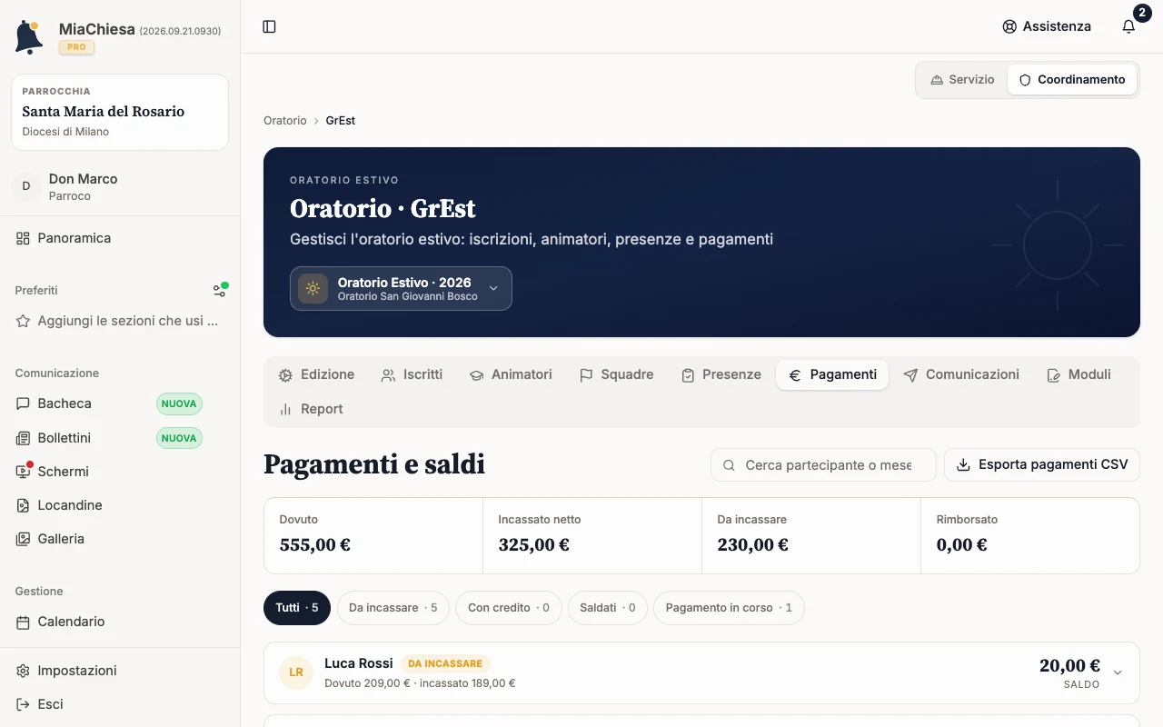The height and width of the screenshot is (727, 1163).
Task: Click the Incassato netto 325,00 € card
Action: 592,535
